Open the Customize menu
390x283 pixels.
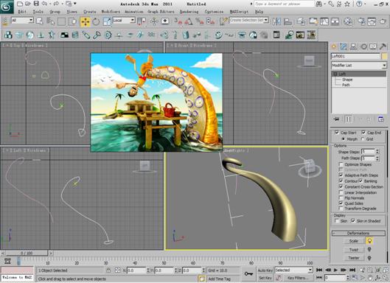pyautogui.click(x=214, y=12)
